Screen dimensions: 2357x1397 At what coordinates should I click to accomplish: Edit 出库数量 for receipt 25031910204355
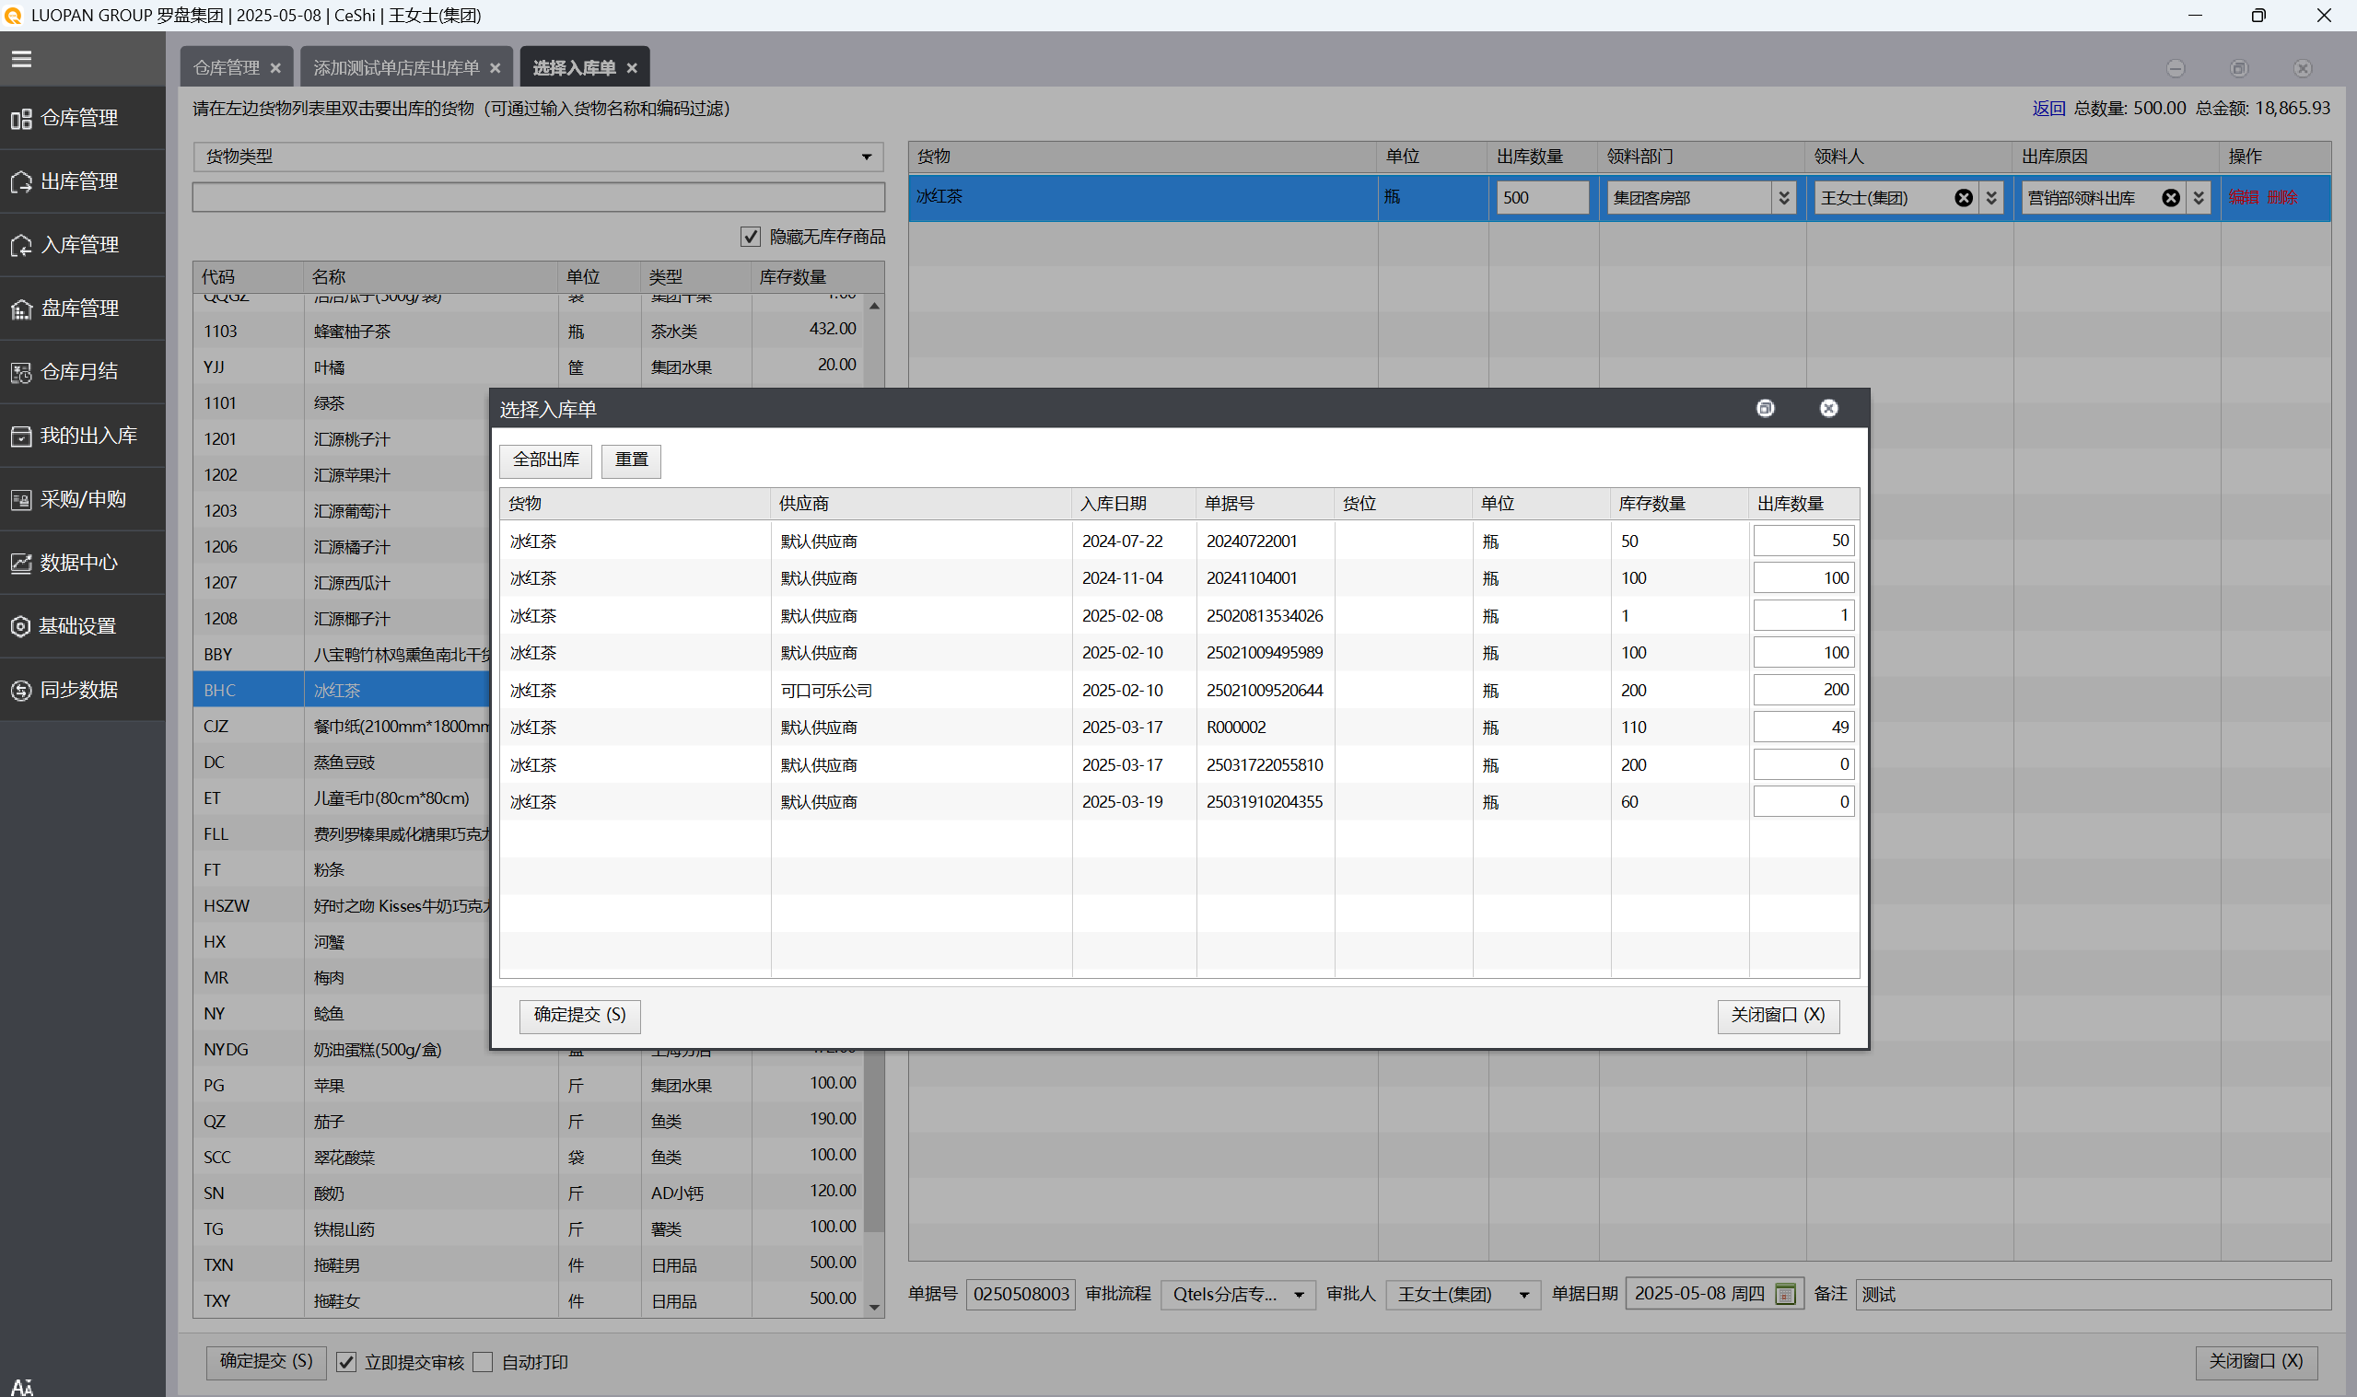coord(1803,802)
